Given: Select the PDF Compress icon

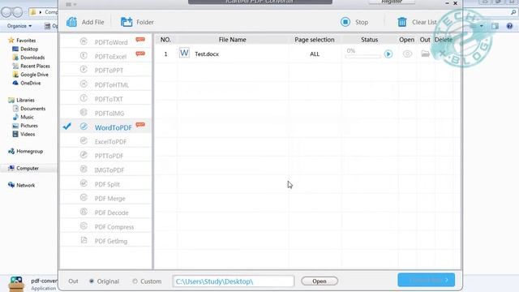Looking at the screenshot, I should coord(84,226).
